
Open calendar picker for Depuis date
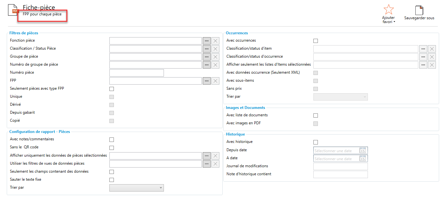coord(363,151)
